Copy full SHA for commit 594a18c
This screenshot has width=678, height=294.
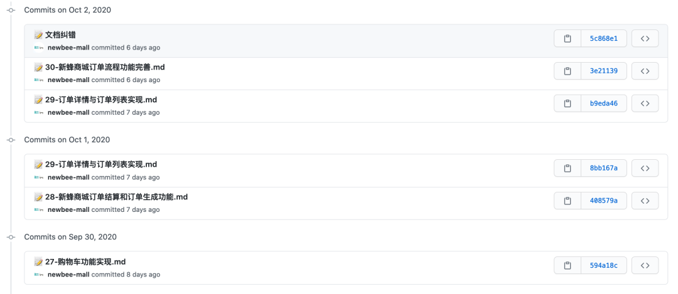(x=568, y=265)
